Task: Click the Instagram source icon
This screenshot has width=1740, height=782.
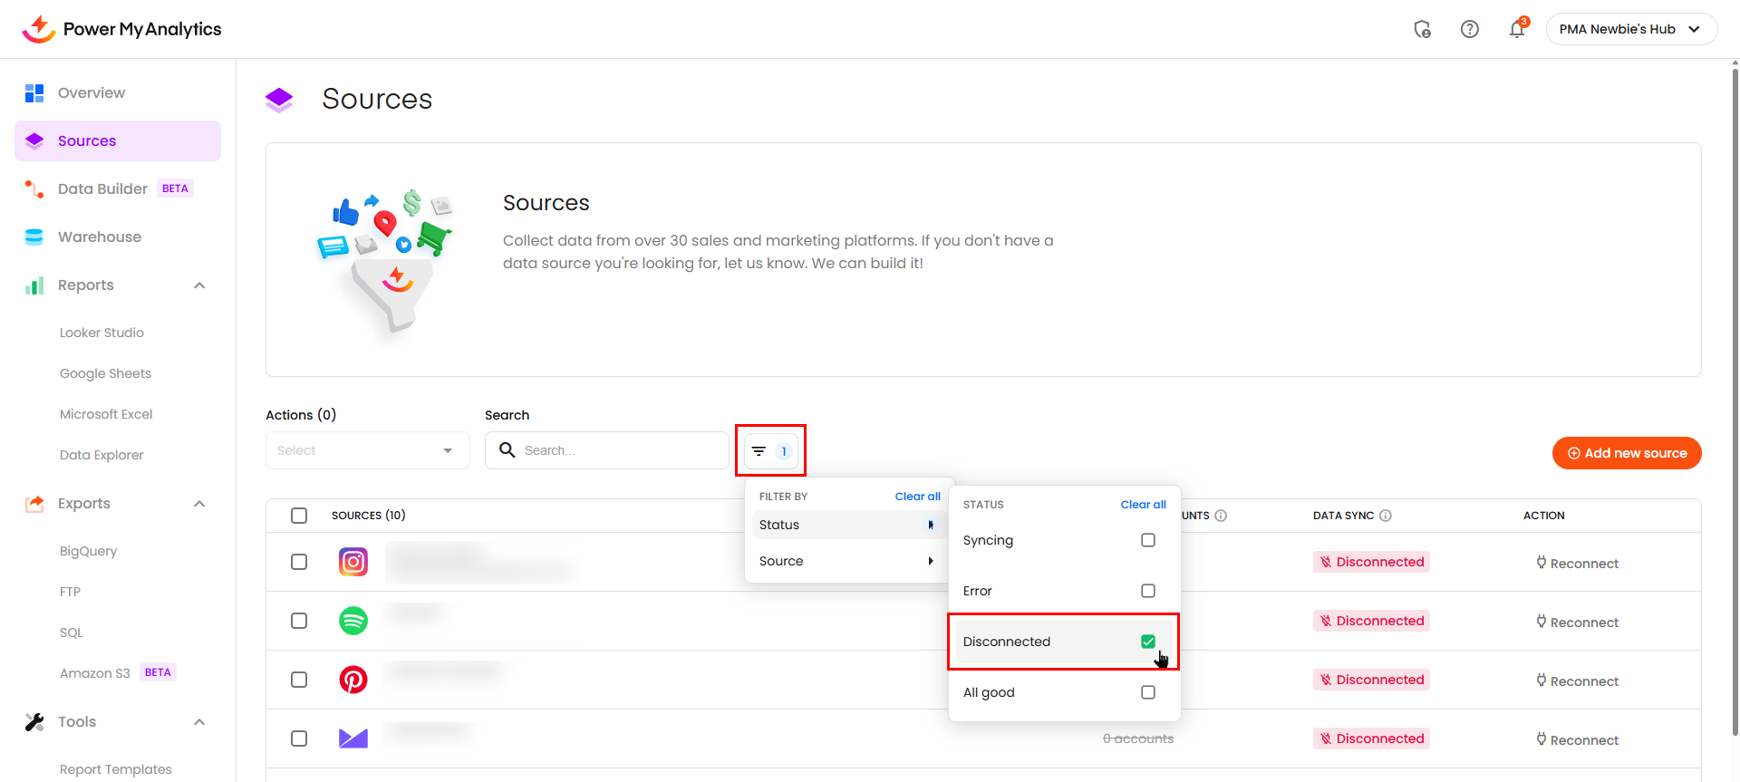Action: pyautogui.click(x=353, y=562)
